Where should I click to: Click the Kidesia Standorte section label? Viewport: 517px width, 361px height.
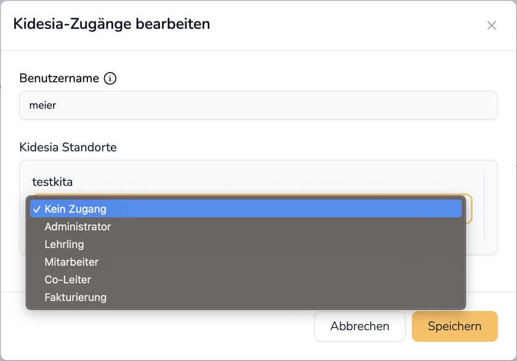[68, 147]
